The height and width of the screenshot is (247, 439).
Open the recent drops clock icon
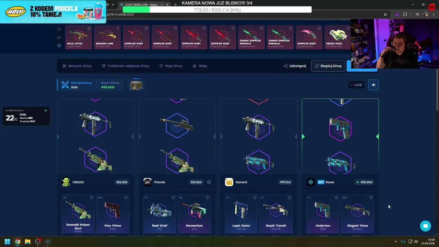point(59,29)
